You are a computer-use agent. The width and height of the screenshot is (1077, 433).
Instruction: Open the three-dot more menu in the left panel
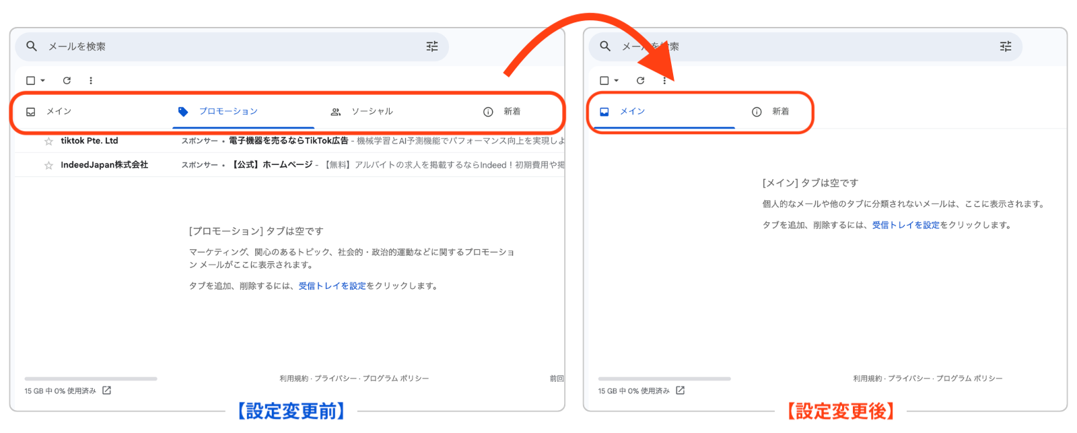click(x=91, y=81)
